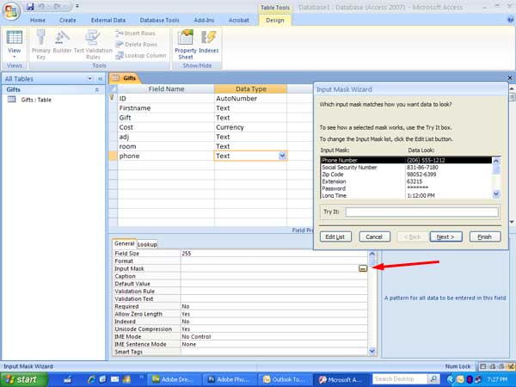Viewport: 516px width, 387px height.
Task: Open Adobe Photoshop from the taskbar
Action: pos(230,380)
